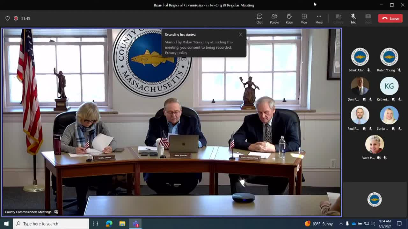This screenshot has height=229, width=408.
Task: Open the taskbar clock and calendar
Action: coord(385,224)
